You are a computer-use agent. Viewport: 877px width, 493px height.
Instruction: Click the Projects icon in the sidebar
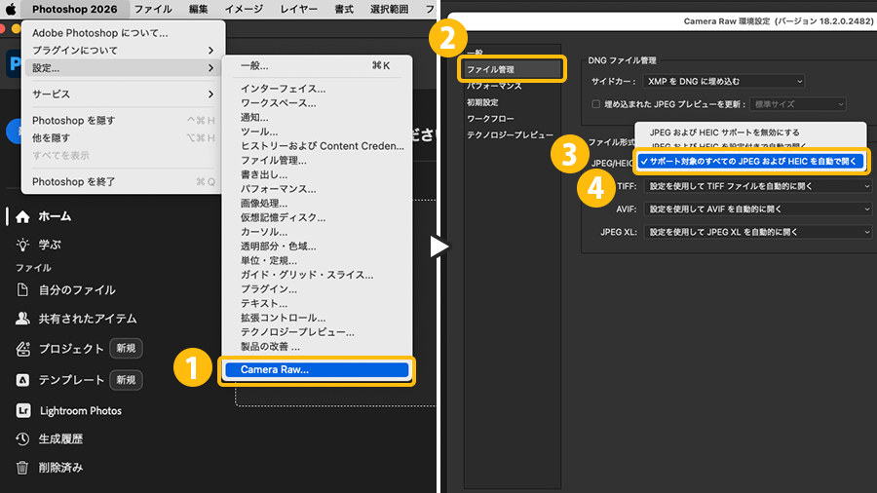22,349
